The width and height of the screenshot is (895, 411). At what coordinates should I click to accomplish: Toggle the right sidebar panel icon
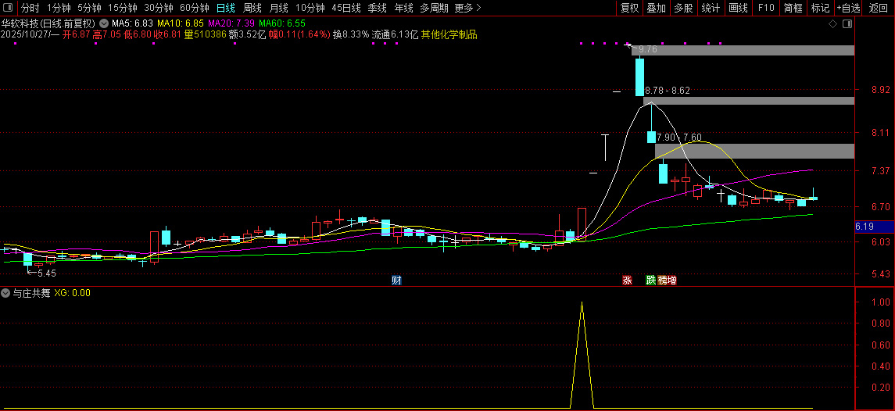tap(847, 24)
